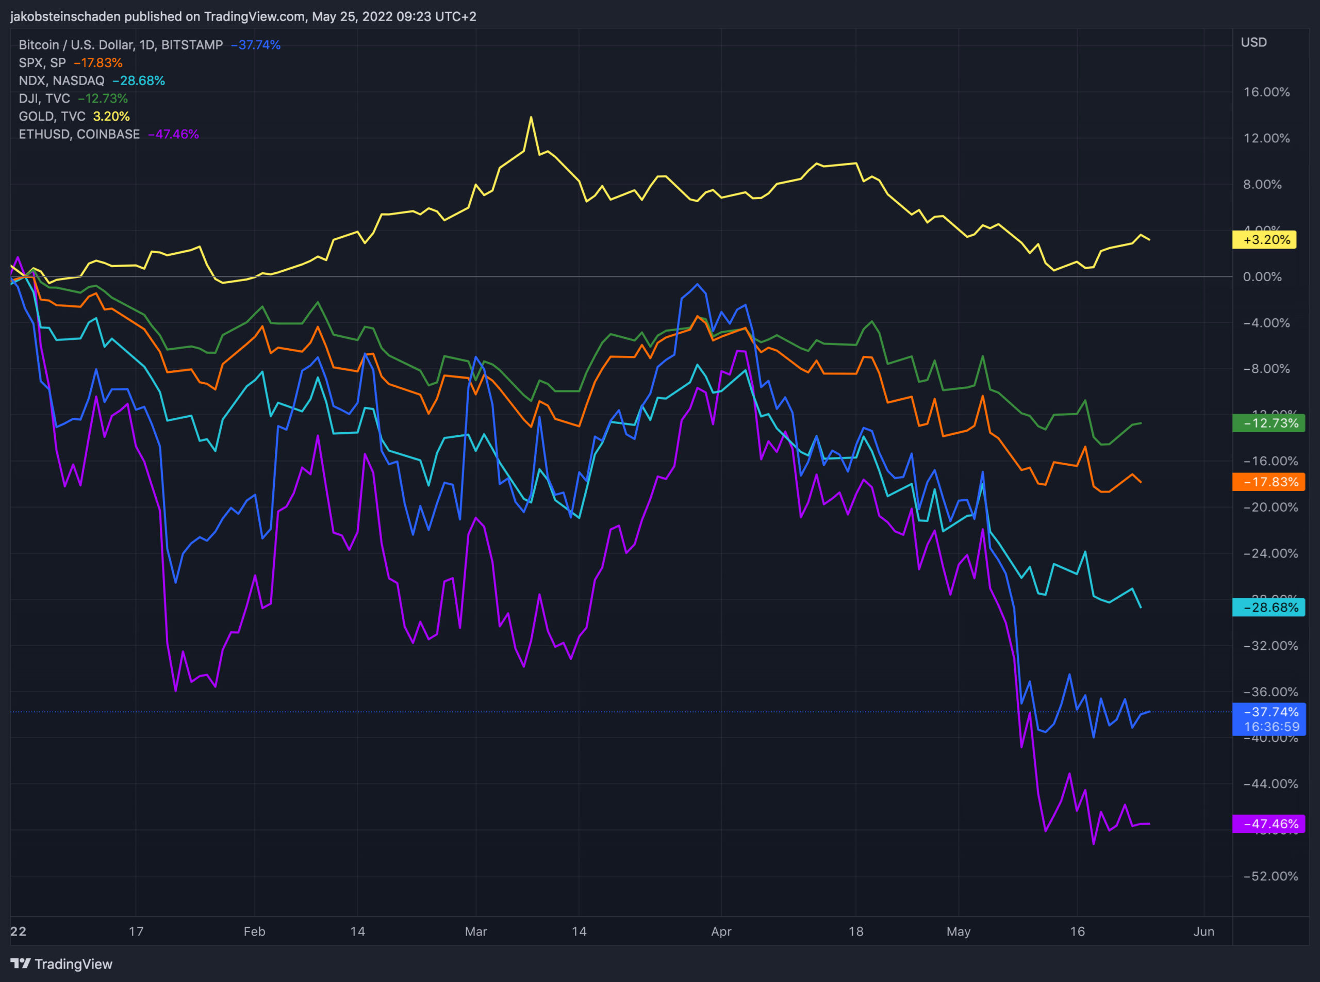
Task: Click the 16.00% axis tick label
Action: pos(1266,92)
